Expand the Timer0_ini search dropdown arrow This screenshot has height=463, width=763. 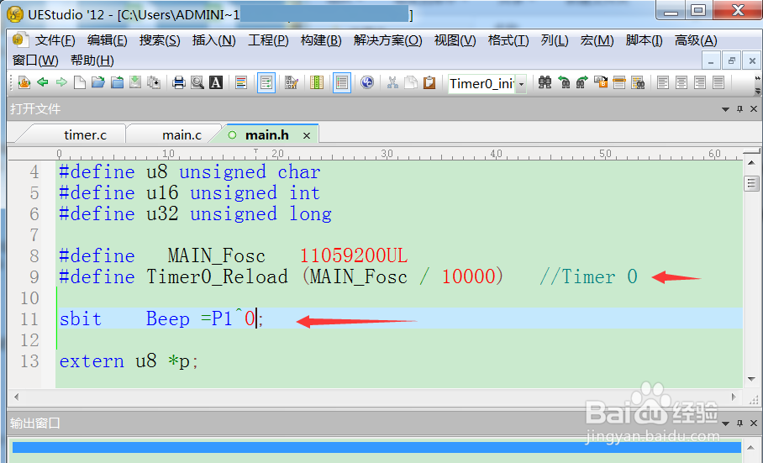pos(521,84)
